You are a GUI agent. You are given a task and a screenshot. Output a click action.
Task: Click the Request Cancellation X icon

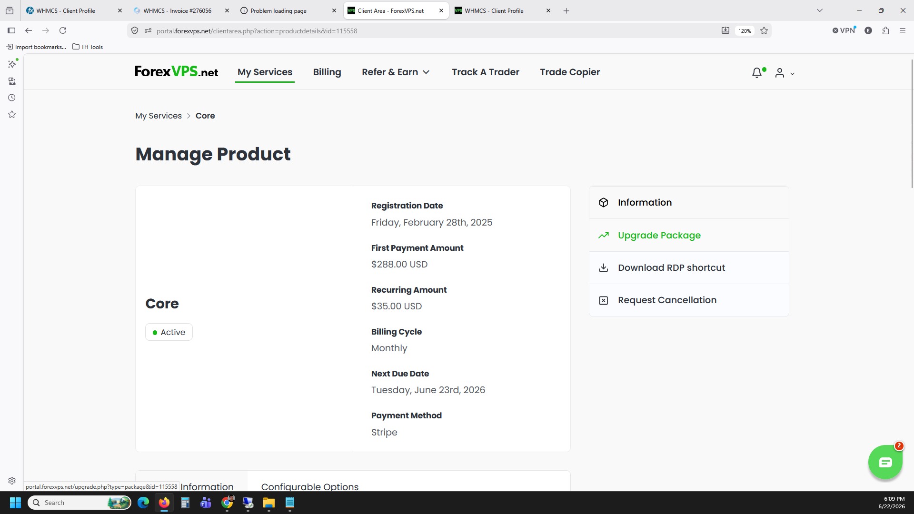coord(603,300)
